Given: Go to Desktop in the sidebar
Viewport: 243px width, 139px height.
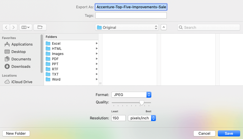Looking at the screenshot, I should [18, 52].
